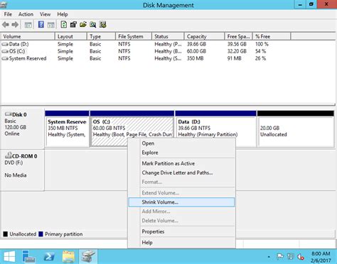Choose Help in the context menu
The width and height of the screenshot is (337, 264).
tap(181, 243)
